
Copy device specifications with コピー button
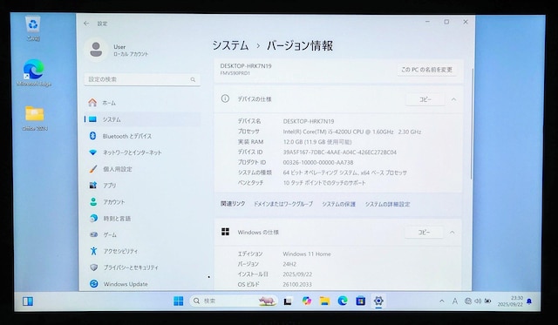425,99
